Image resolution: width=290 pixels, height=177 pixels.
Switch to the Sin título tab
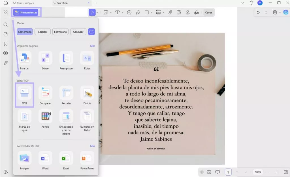[72, 3]
